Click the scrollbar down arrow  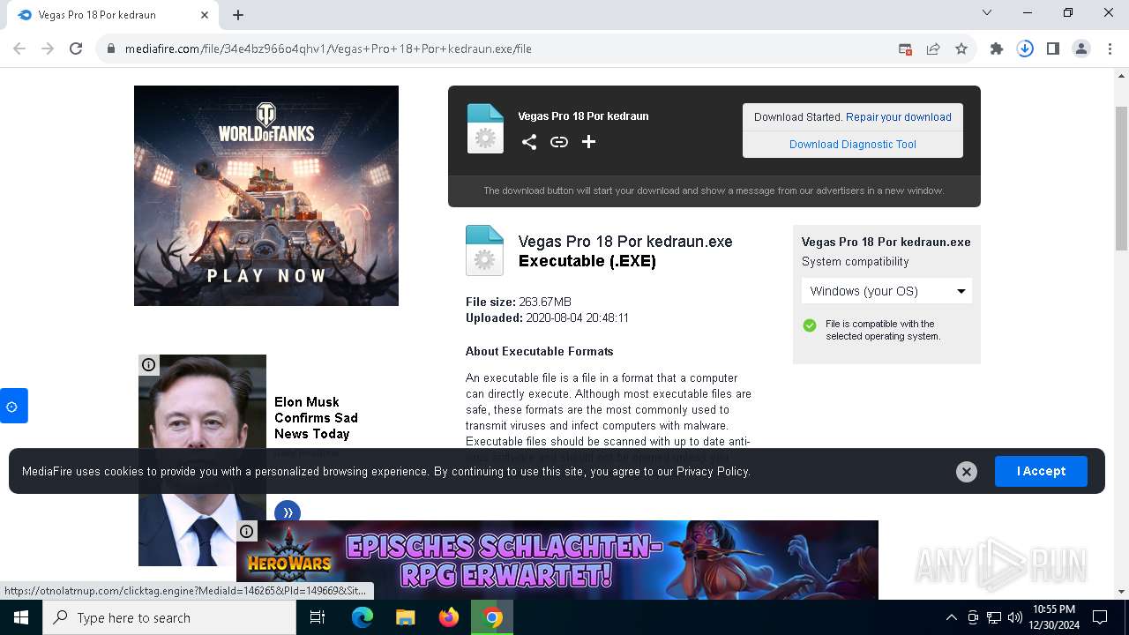click(1121, 592)
